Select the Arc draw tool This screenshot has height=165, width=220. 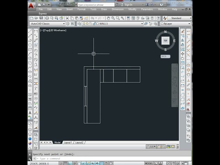(x=30, y=54)
